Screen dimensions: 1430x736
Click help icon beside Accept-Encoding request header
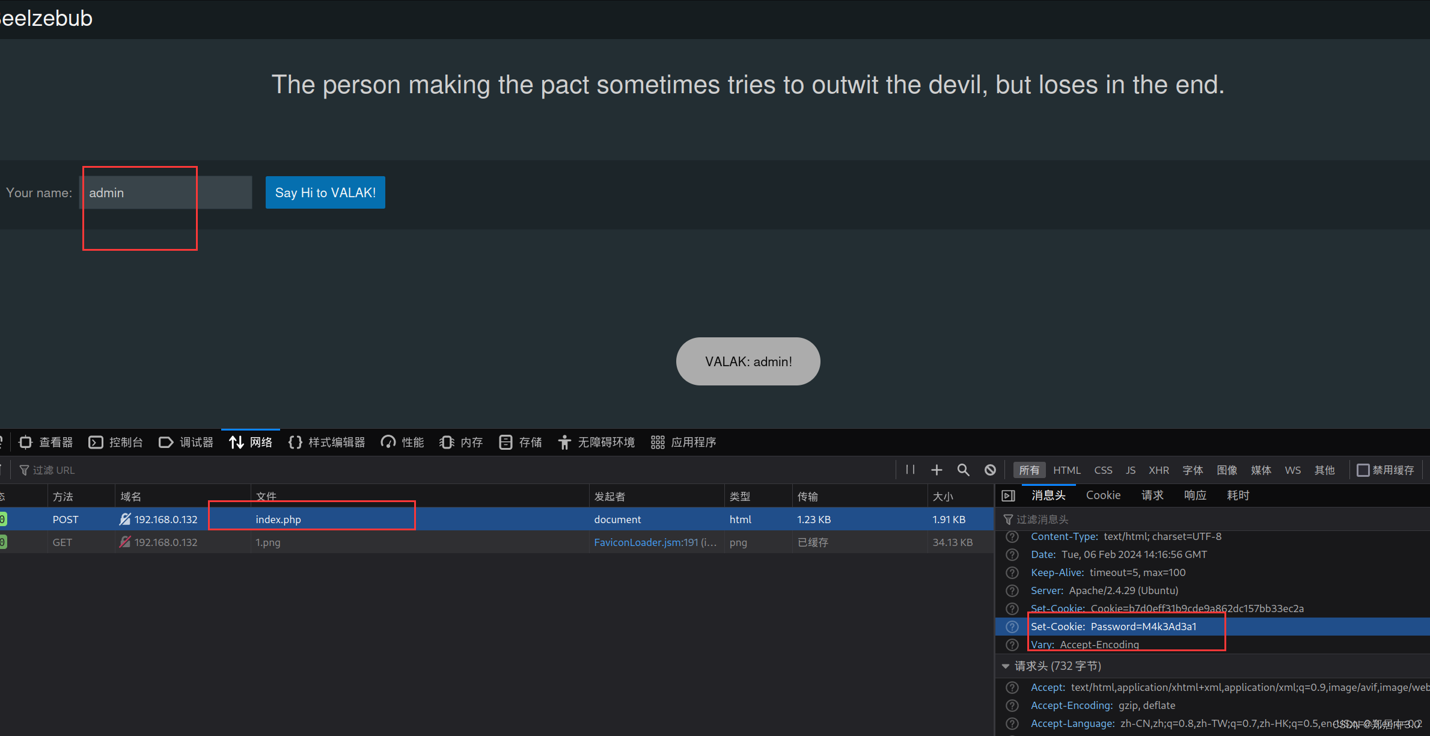click(1013, 706)
